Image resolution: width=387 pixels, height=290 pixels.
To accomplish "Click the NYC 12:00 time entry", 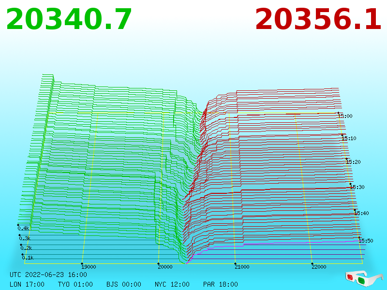I will (x=172, y=284).
